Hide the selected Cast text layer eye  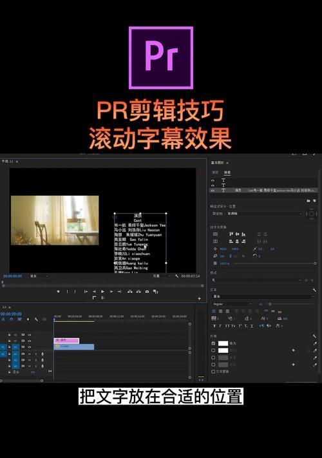213,191
